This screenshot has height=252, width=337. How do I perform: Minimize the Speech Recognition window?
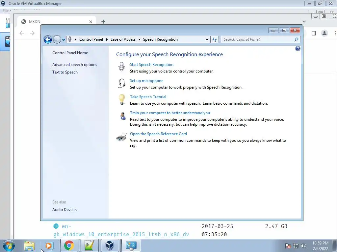pyautogui.click(x=273, y=31)
